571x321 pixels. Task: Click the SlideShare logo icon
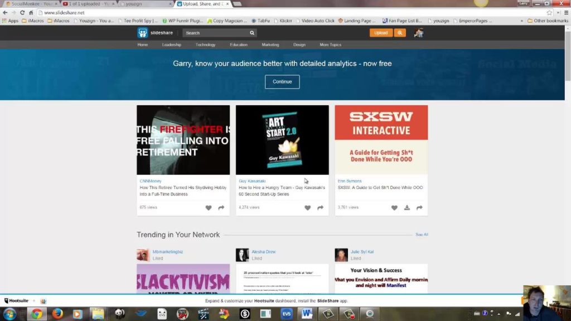pyautogui.click(x=142, y=33)
